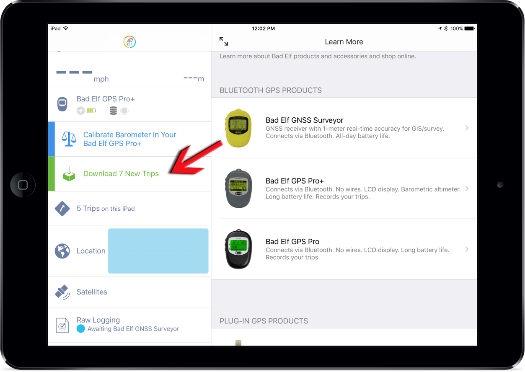The height and width of the screenshot is (372, 525).
Task: Click the Satellites dish icon
Action: 62,292
